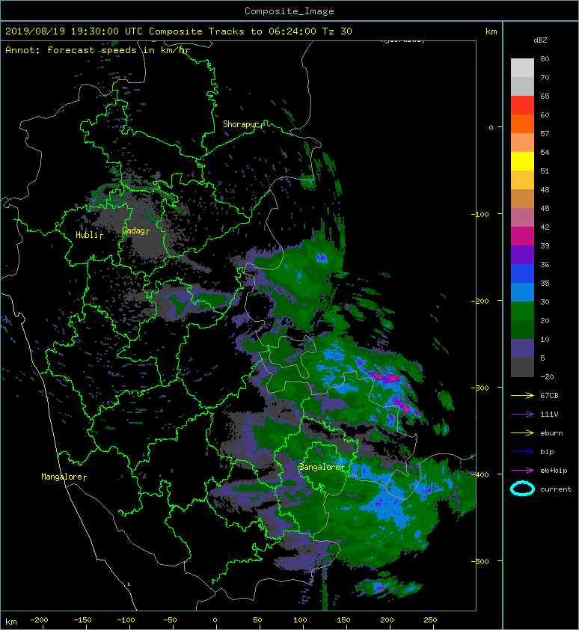Click the '-150' tick on the horizontal axis
The image size is (579, 630).
click(x=82, y=620)
